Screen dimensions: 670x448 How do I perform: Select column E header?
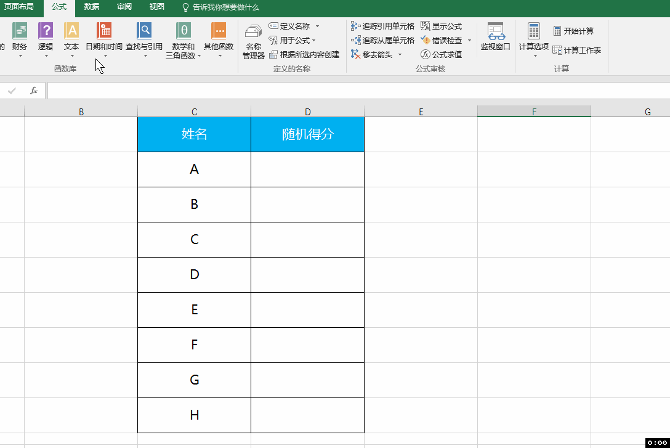coord(421,112)
